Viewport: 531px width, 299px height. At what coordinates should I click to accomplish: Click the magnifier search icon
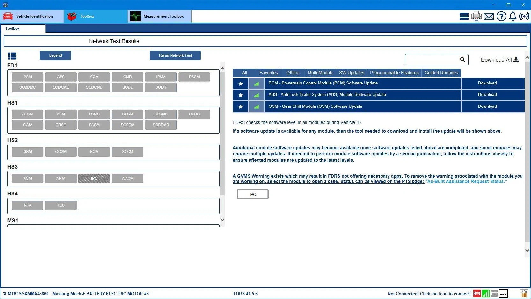point(462,59)
